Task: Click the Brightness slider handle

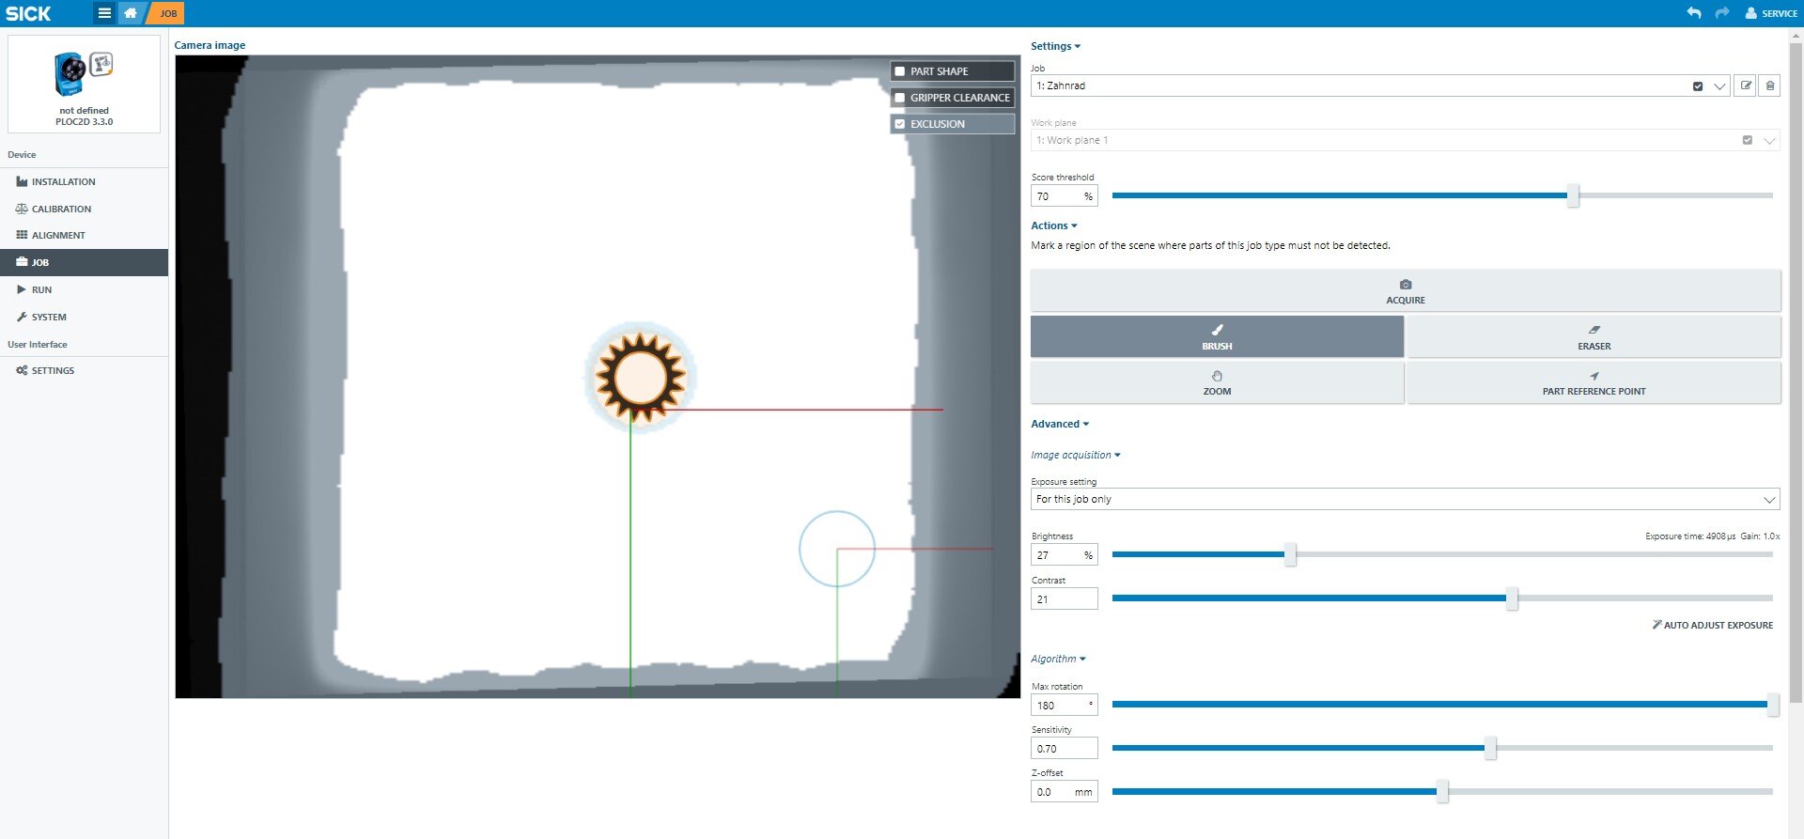Action: [1290, 554]
